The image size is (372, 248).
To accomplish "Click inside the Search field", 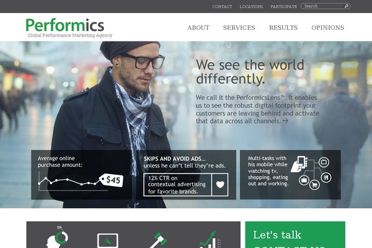I will click(324, 6).
